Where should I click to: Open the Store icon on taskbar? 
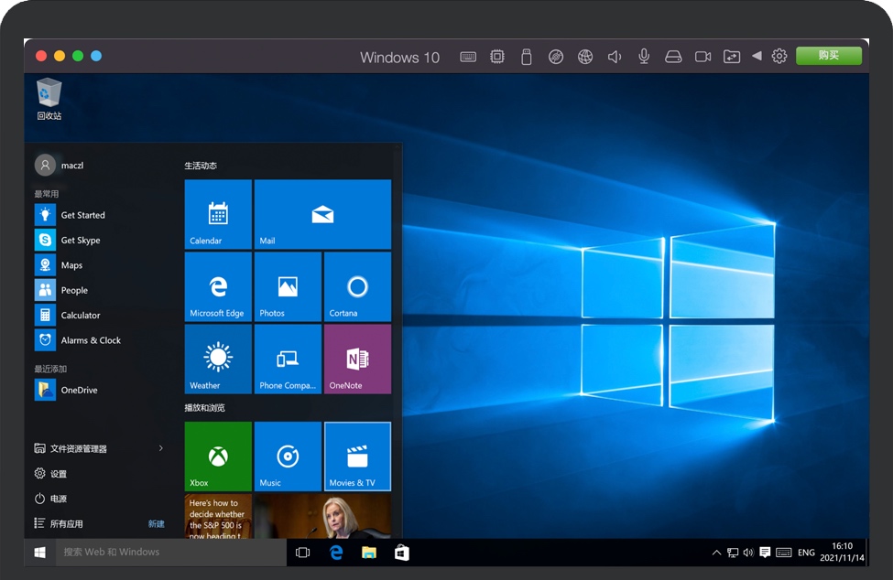(x=401, y=553)
